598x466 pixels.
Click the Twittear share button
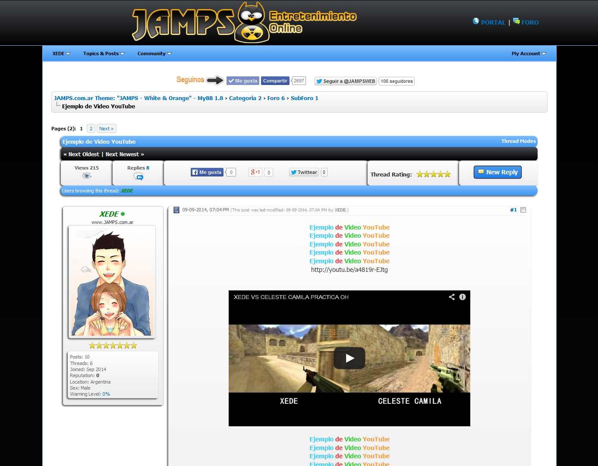pyautogui.click(x=304, y=172)
